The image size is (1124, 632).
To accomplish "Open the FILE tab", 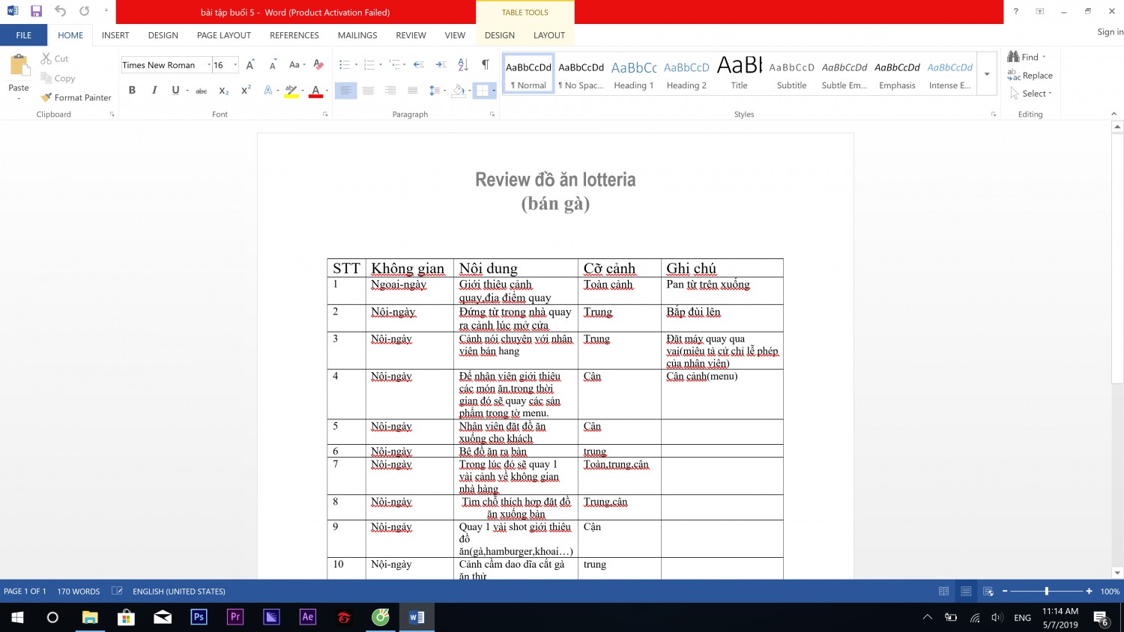I will click(23, 35).
